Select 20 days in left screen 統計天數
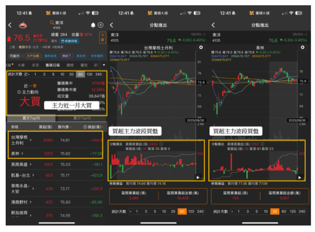The width and height of the screenshot is (315, 232). point(71,74)
